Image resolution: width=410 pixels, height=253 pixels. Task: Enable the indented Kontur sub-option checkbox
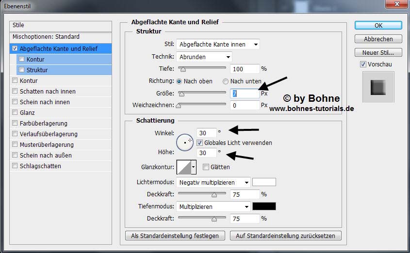point(22,59)
